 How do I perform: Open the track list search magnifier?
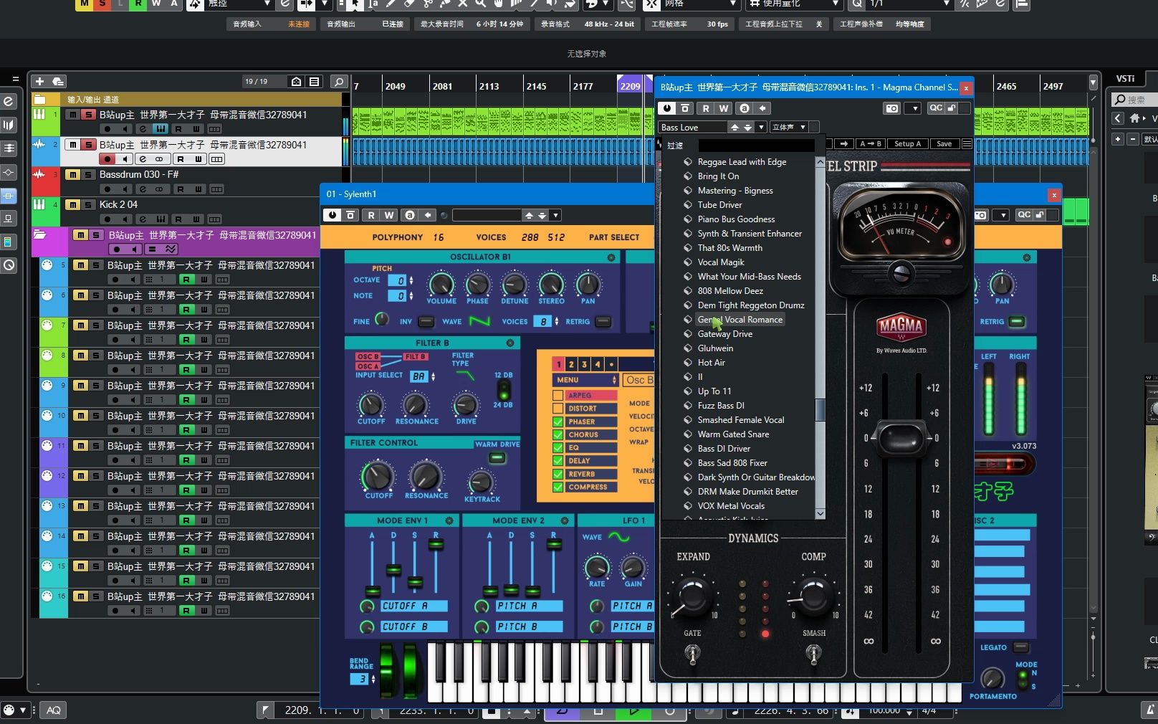click(x=339, y=82)
